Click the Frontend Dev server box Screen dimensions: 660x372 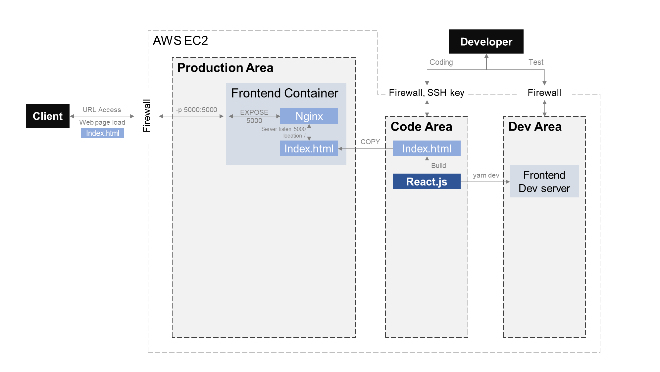pyautogui.click(x=544, y=182)
